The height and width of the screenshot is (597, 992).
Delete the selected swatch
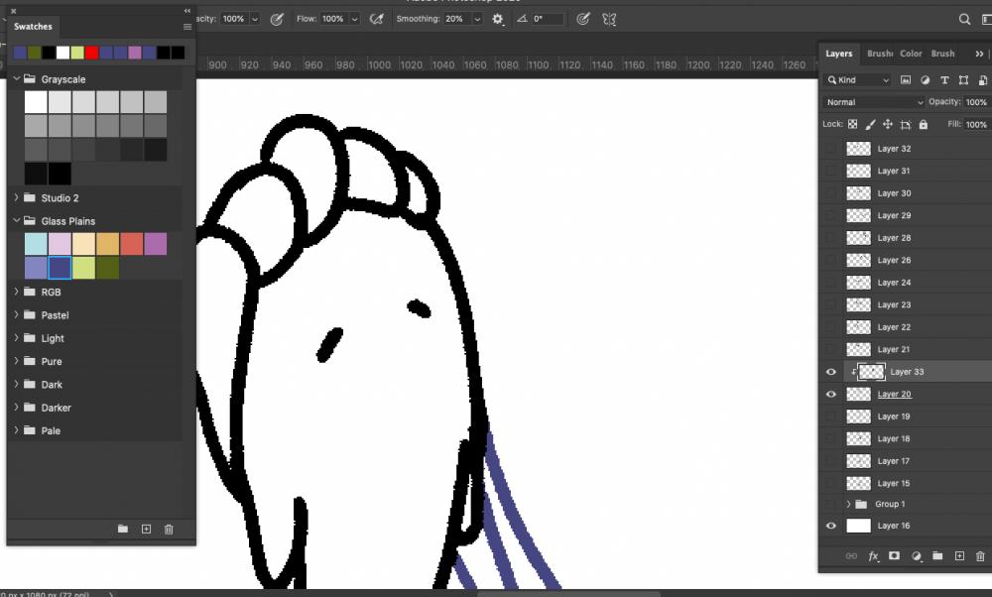pyautogui.click(x=169, y=529)
